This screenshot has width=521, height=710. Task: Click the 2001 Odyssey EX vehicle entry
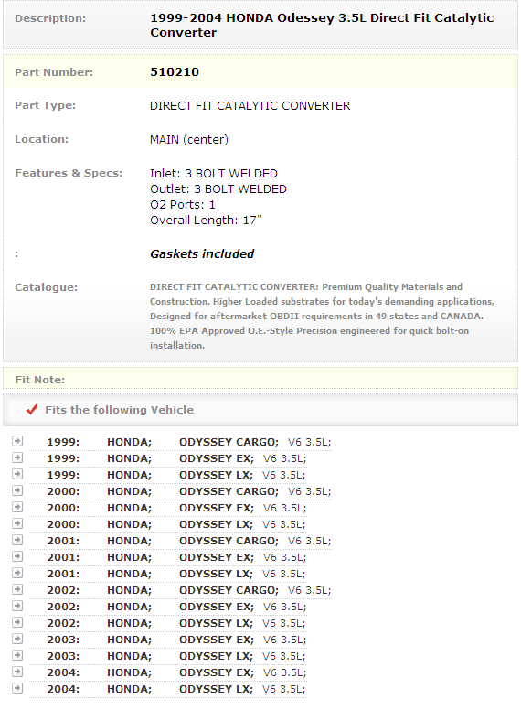point(176,557)
